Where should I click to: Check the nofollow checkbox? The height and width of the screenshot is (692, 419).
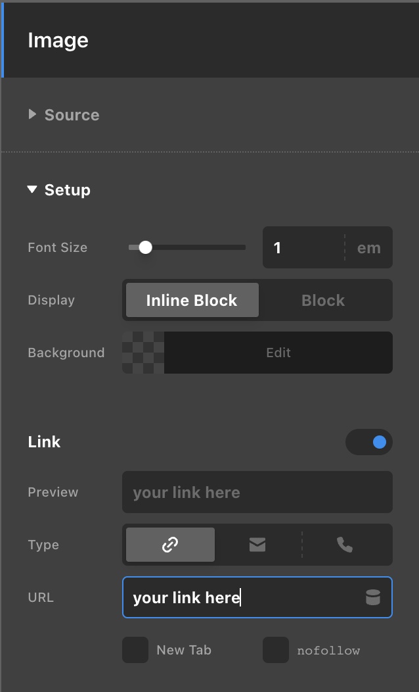pos(276,650)
